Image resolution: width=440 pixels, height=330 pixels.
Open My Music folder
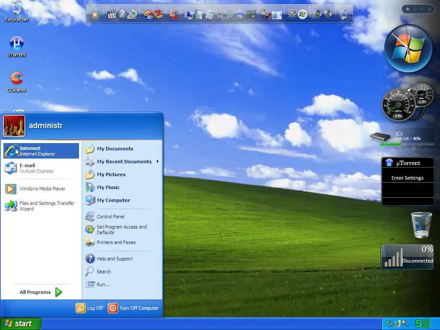point(122,187)
